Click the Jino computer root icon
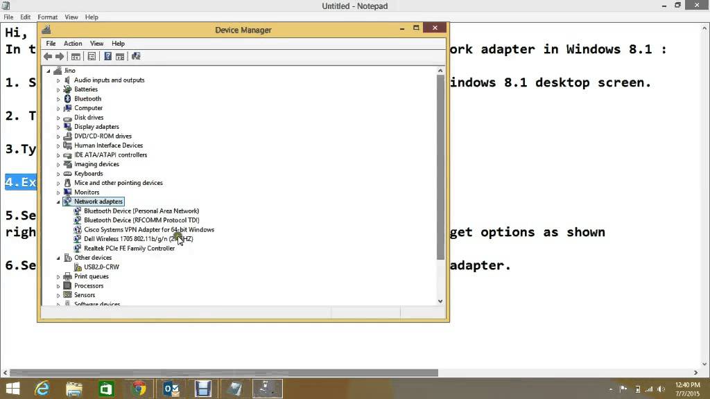 (x=58, y=71)
